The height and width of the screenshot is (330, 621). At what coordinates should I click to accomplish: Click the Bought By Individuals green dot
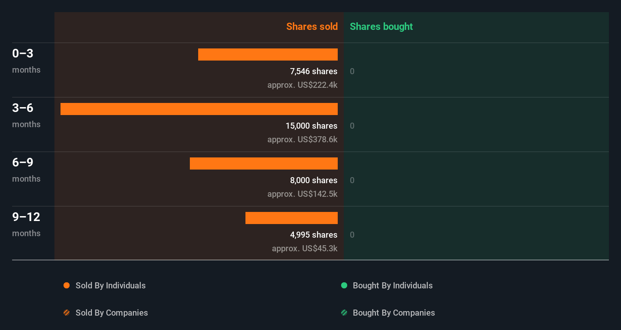pyautogui.click(x=344, y=285)
